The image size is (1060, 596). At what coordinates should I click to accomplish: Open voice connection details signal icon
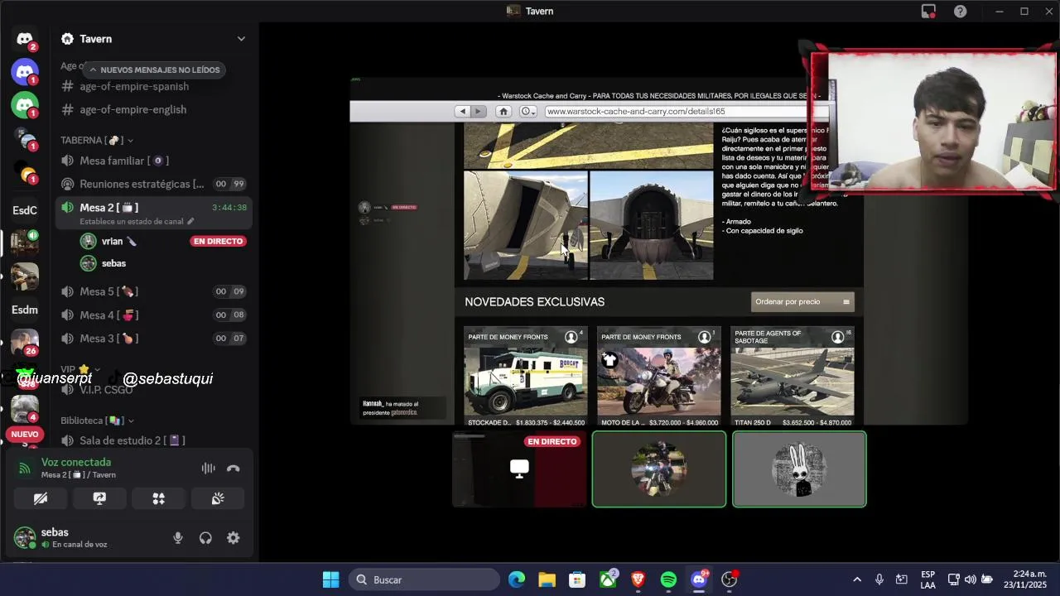point(25,469)
